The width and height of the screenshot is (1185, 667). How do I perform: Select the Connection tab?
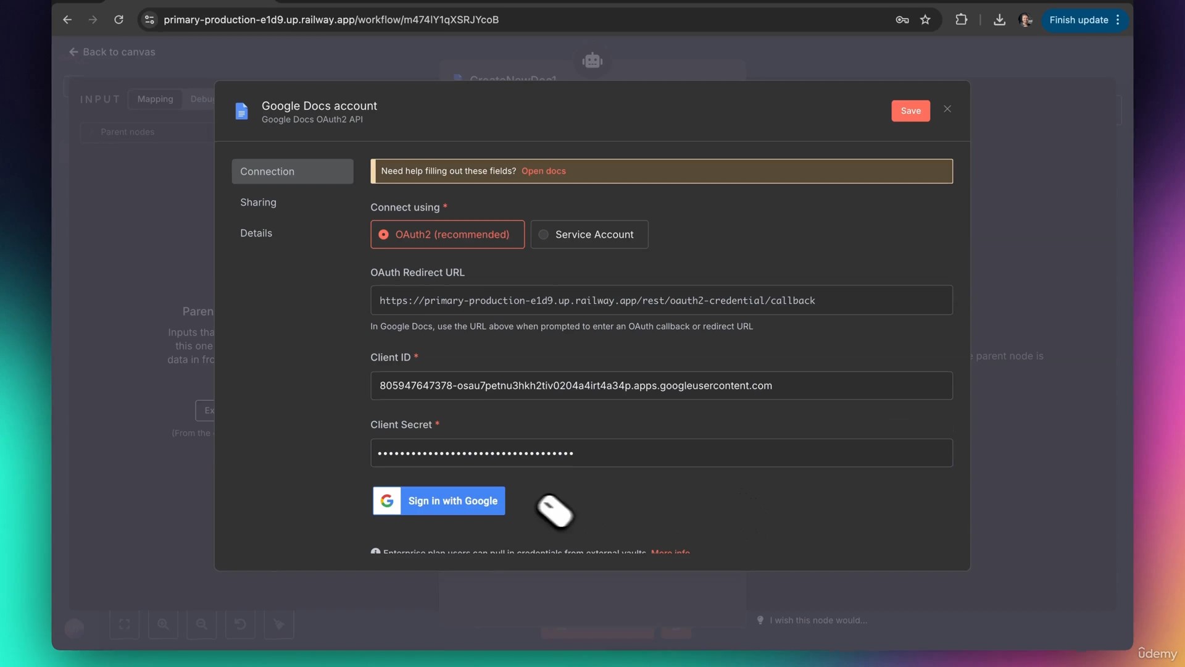(x=293, y=171)
